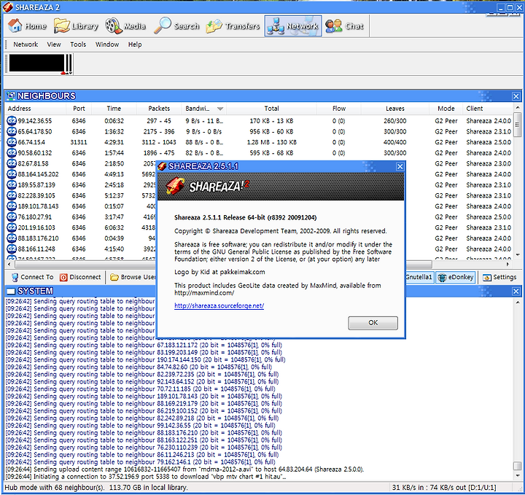Sort neighbours by Leaves column
Viewport: 525px width, 495px height.
click(x=395, y=109)
